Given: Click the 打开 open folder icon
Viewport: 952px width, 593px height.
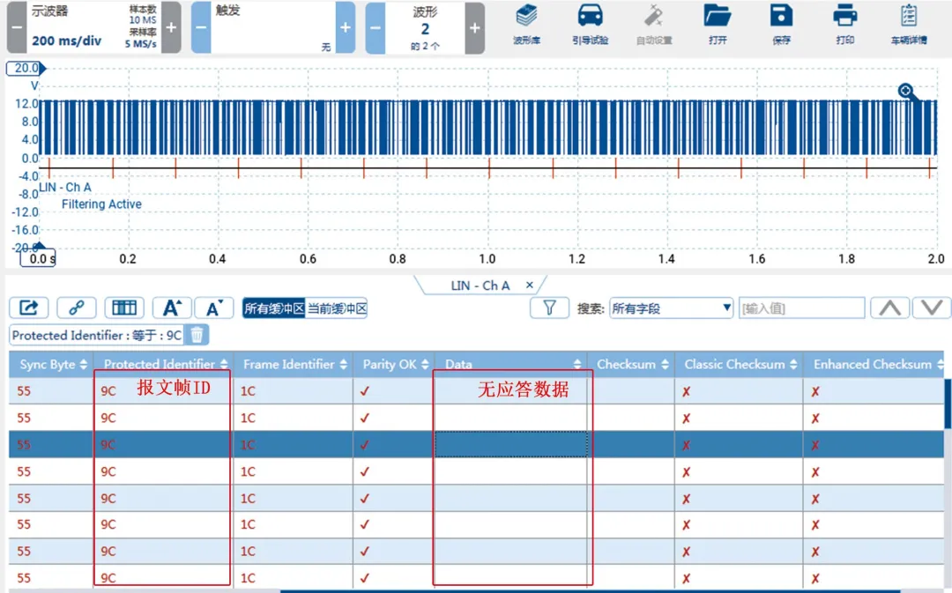Looking at the screenshot, I should tap(717, 24).
